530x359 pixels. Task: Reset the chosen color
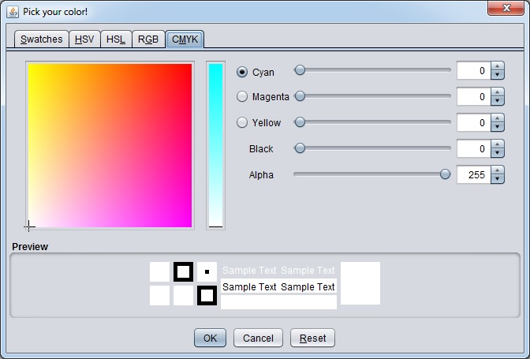pos(312,338)
